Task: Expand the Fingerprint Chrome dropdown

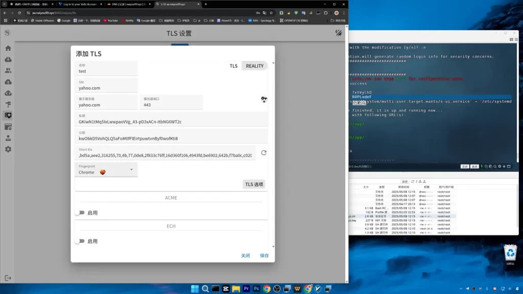Action: pos(106,169)
